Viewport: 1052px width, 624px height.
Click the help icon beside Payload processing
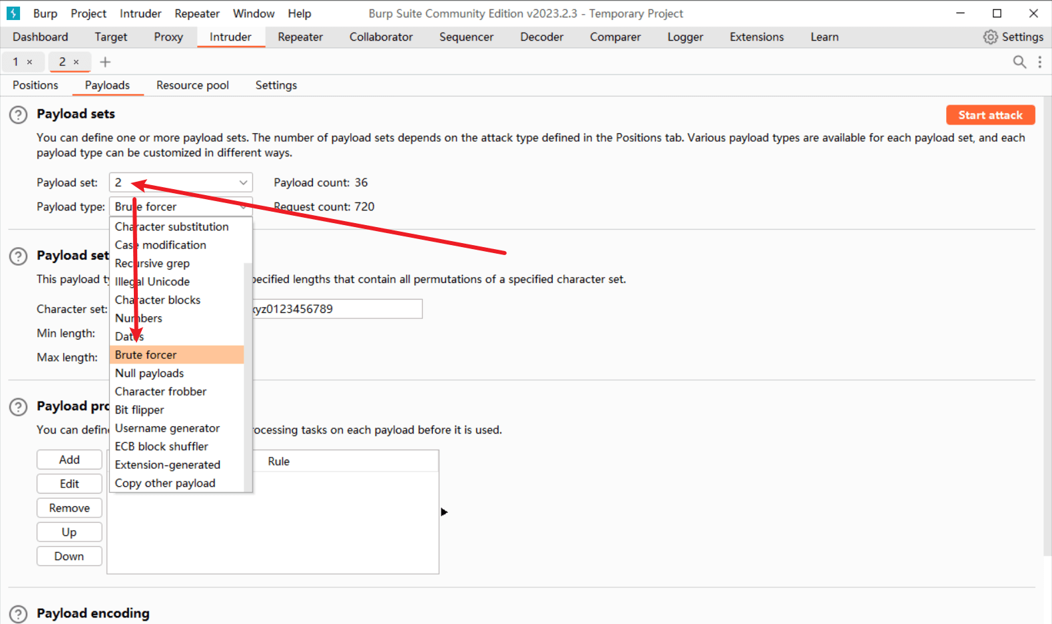click(x=19, y=407)
